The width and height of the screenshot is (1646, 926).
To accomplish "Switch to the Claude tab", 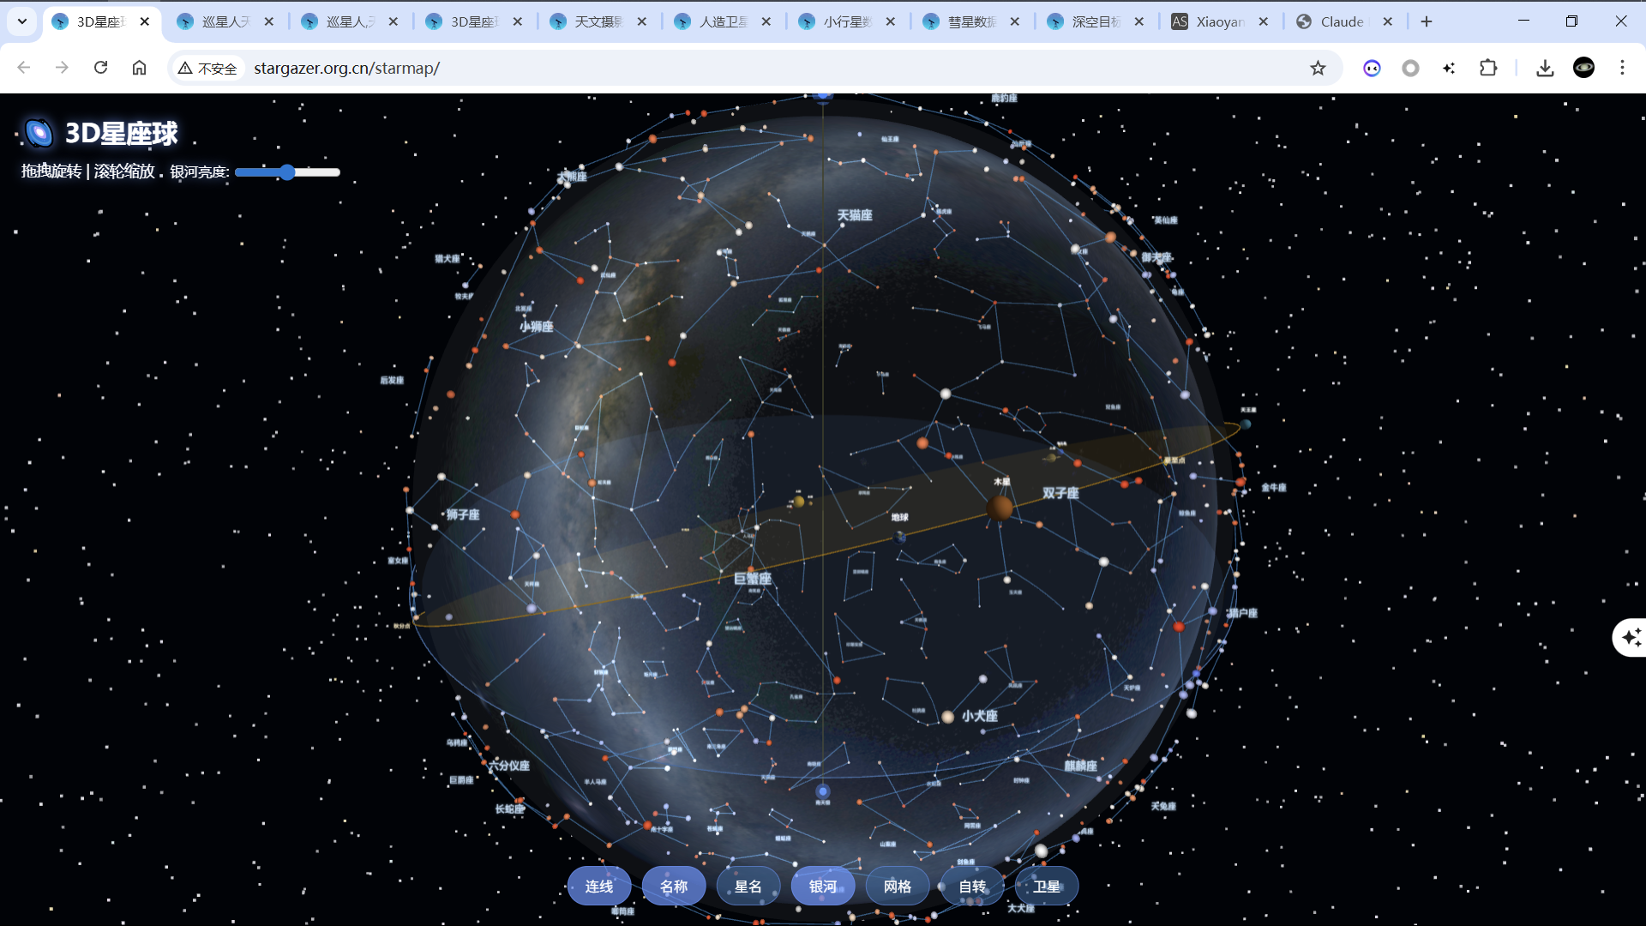I will tap(1341, 21).
